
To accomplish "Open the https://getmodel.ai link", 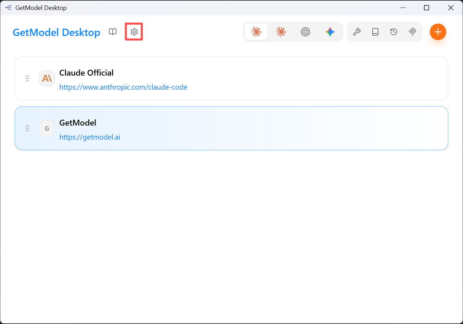I will pyautogui.click(x=90, y=137).
